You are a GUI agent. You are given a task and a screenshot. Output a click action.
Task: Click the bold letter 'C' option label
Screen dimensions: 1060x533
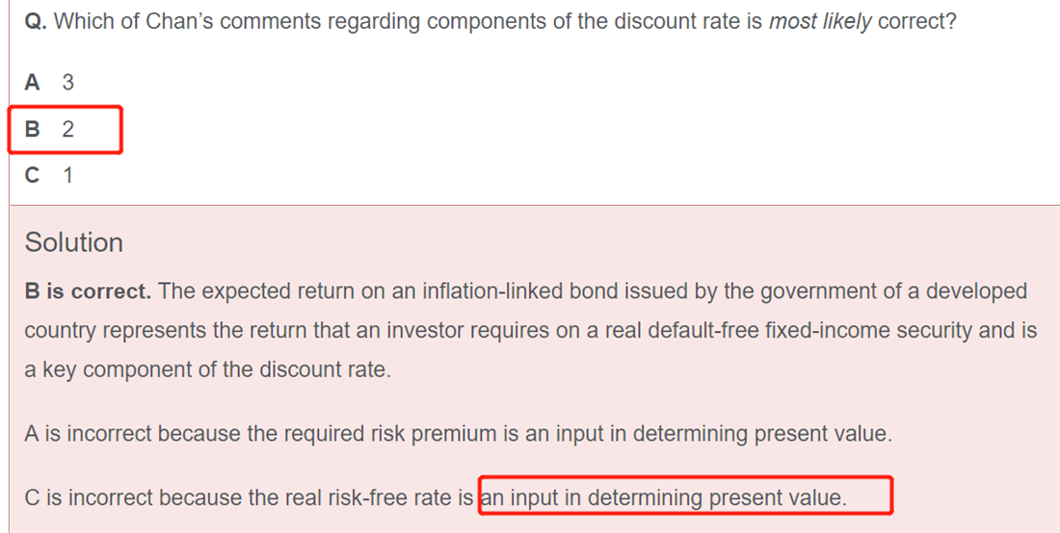point(33,175)
